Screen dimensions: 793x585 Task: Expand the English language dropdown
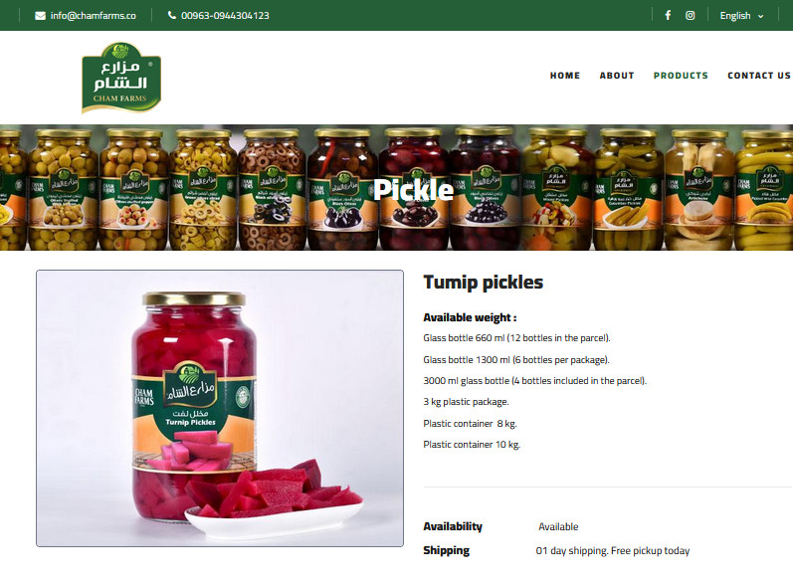coord(741,16)
